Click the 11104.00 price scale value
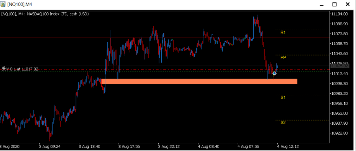Viewport: 356px width, 151px height. coord(339,14)
